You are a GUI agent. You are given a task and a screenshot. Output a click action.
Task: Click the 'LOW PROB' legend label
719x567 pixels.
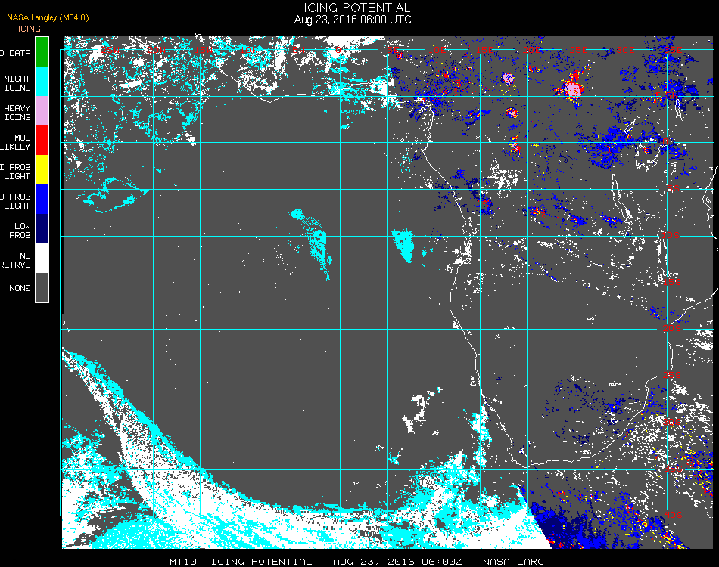coord(20,231)
